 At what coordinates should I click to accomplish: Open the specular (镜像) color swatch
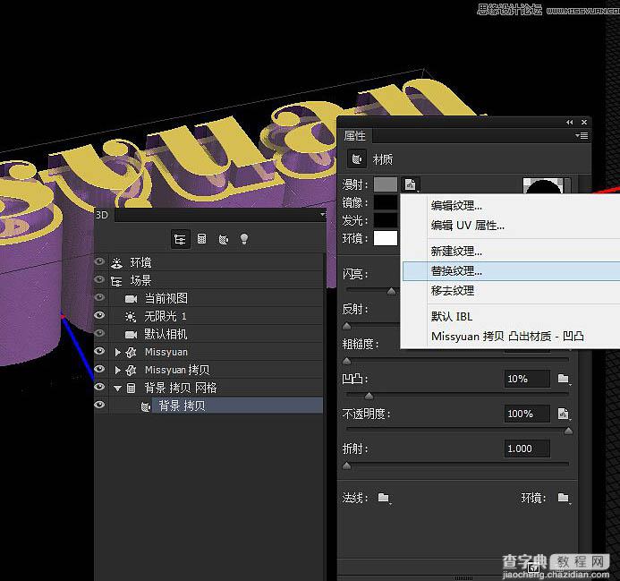click(x=386, y=202)
